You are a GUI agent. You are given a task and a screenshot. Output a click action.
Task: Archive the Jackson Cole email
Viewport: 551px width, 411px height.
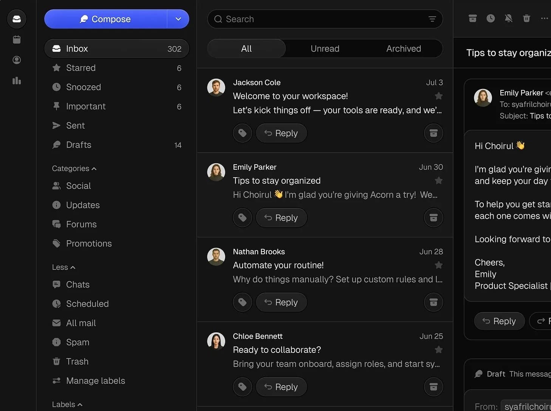click(433, 133)
